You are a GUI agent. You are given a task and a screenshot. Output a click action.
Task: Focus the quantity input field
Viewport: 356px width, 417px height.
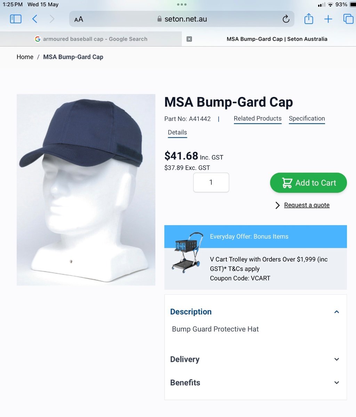click(211, 182)
